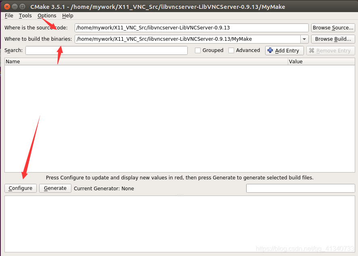Click the maximize window icon
The image size is (358, 256).
tap(22, 6)
